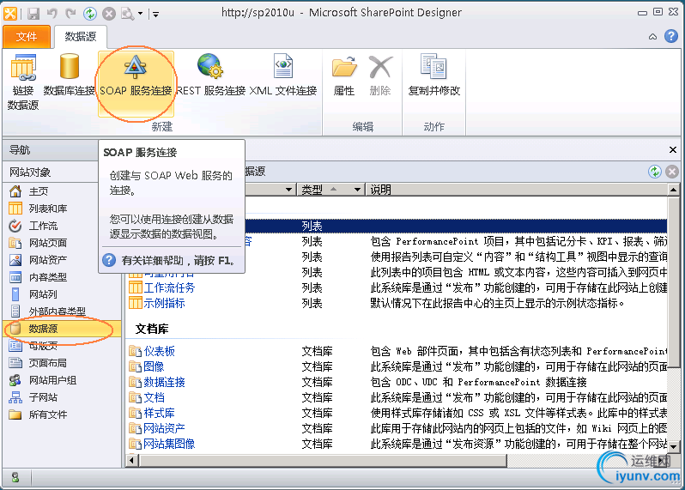Open the 网站资产 library link in list

(164, 428)
